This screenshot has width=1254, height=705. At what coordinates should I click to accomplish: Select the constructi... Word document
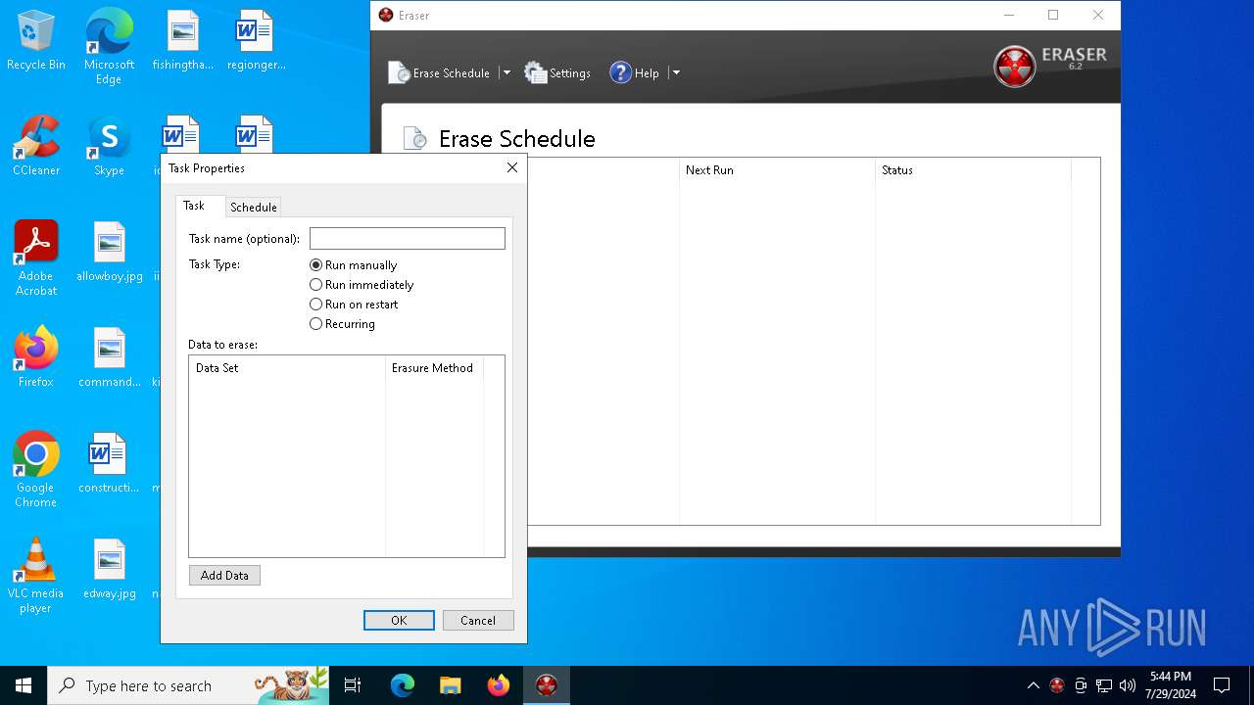click(109, 463)
